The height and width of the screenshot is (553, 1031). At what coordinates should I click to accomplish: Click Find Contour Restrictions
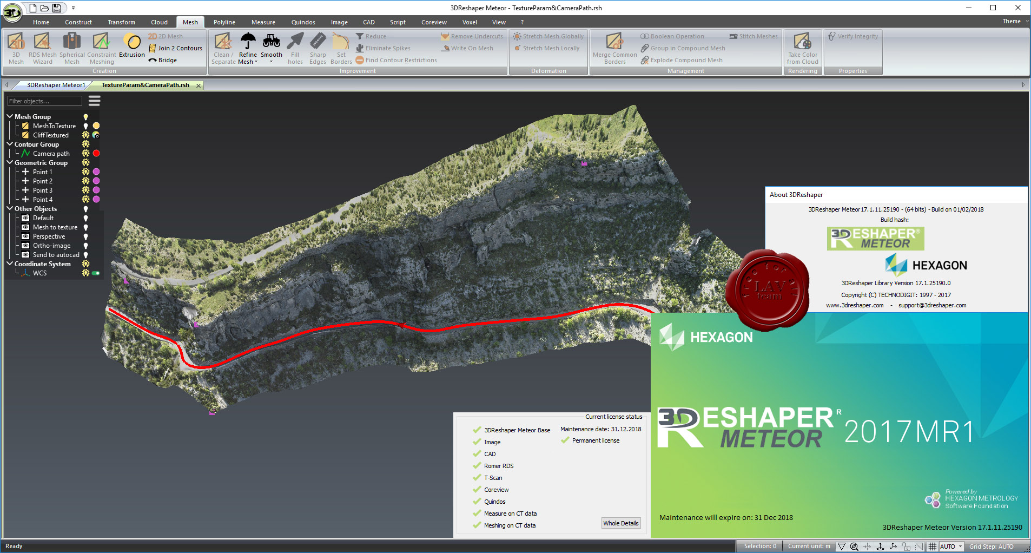click(x=396, y=60)
